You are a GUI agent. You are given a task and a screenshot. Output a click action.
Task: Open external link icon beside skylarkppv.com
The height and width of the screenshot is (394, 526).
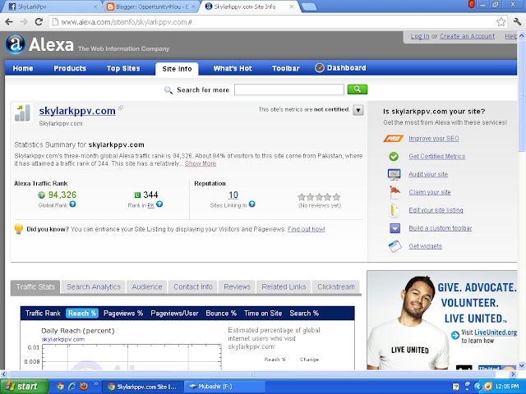coord(121,108)
